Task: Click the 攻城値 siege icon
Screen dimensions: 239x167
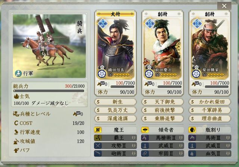Action: coord(16,142)
